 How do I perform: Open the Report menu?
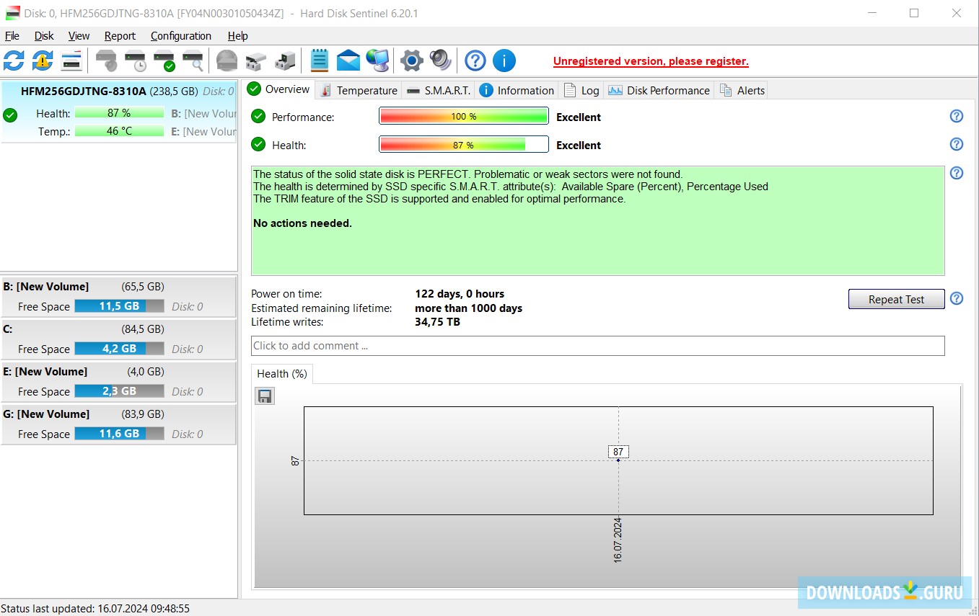(120, 36)
